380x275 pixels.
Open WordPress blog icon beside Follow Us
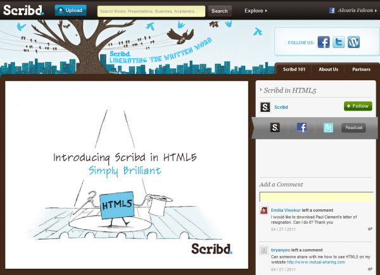tap(354, 42)
